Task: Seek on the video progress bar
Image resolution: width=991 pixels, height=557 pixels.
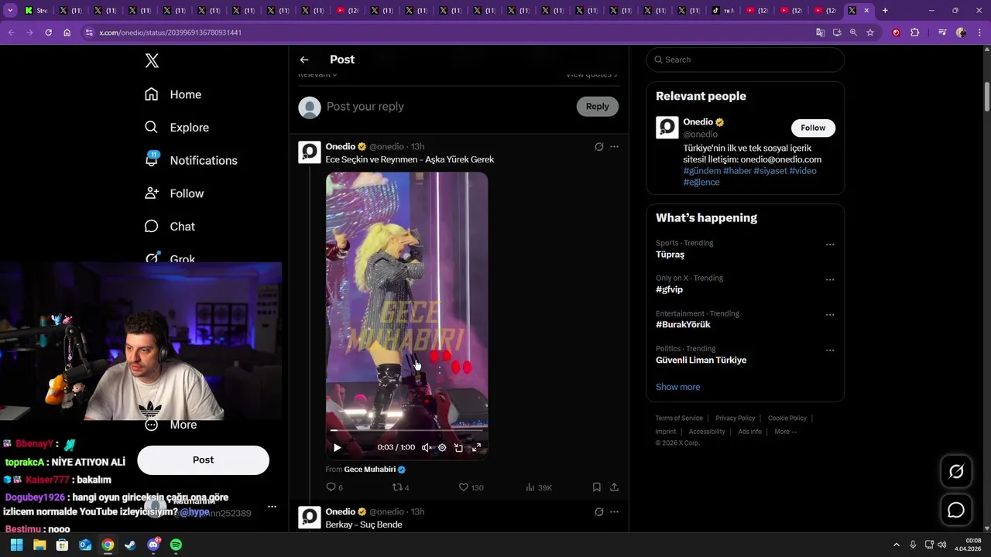Action: click(x=406, y=430)
